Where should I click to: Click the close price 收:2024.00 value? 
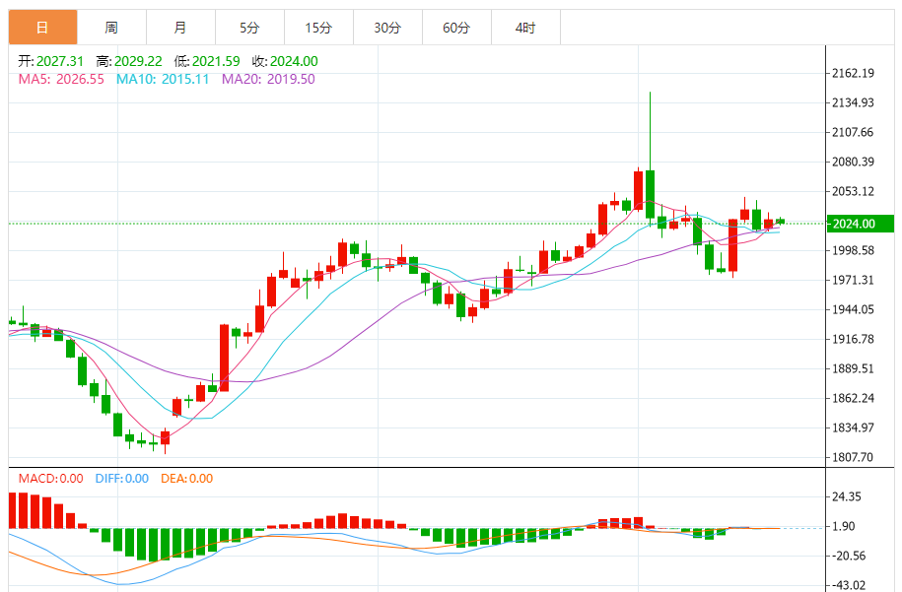[x=285, y=61]
